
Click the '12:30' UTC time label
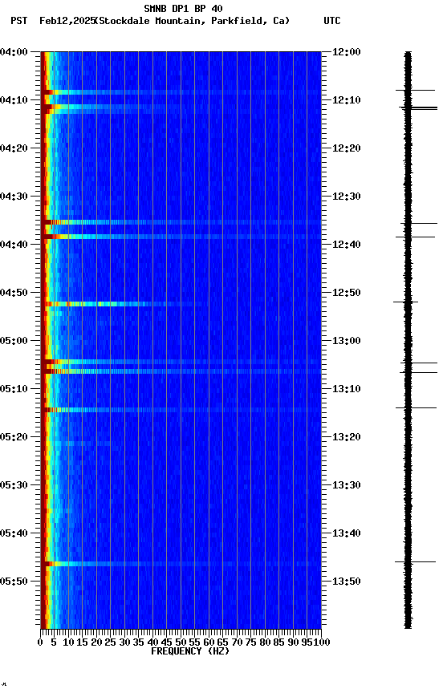pyautogui.click(x=347, y=197)
